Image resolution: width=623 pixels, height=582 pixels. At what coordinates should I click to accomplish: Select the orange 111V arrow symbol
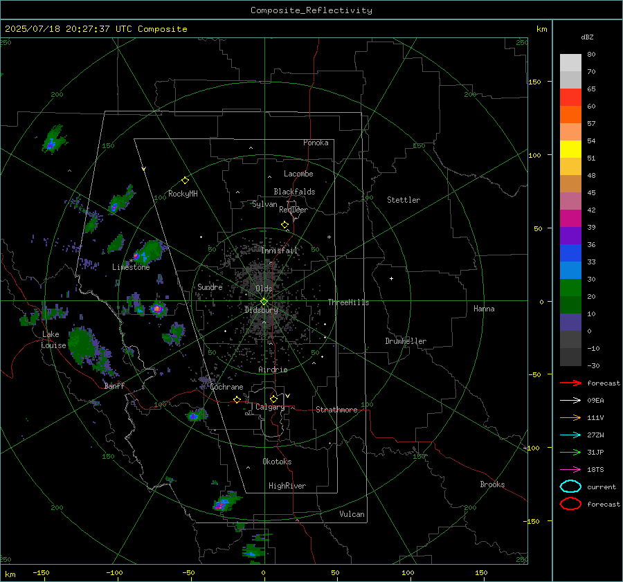(570, 417)
